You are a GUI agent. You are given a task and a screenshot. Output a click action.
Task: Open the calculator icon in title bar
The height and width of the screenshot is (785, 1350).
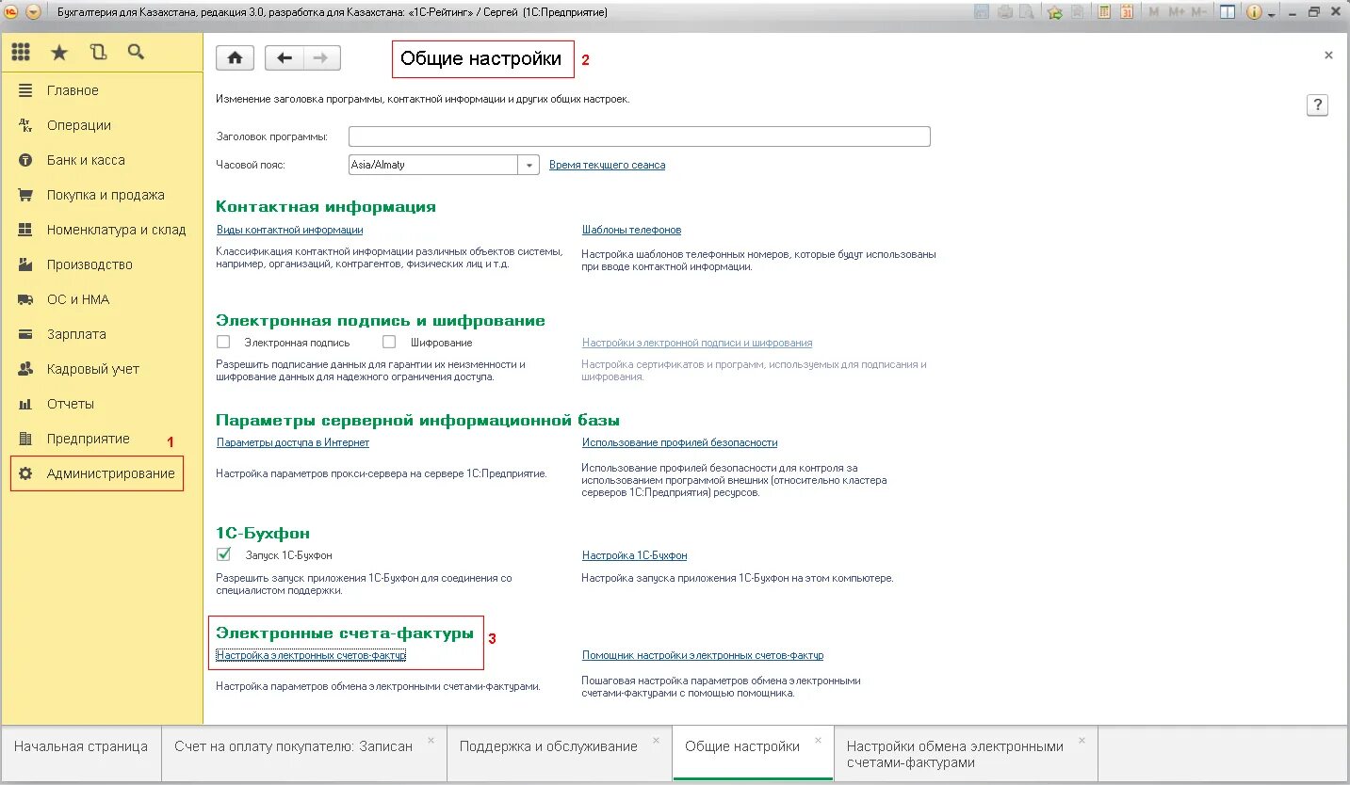[1102, 12]
